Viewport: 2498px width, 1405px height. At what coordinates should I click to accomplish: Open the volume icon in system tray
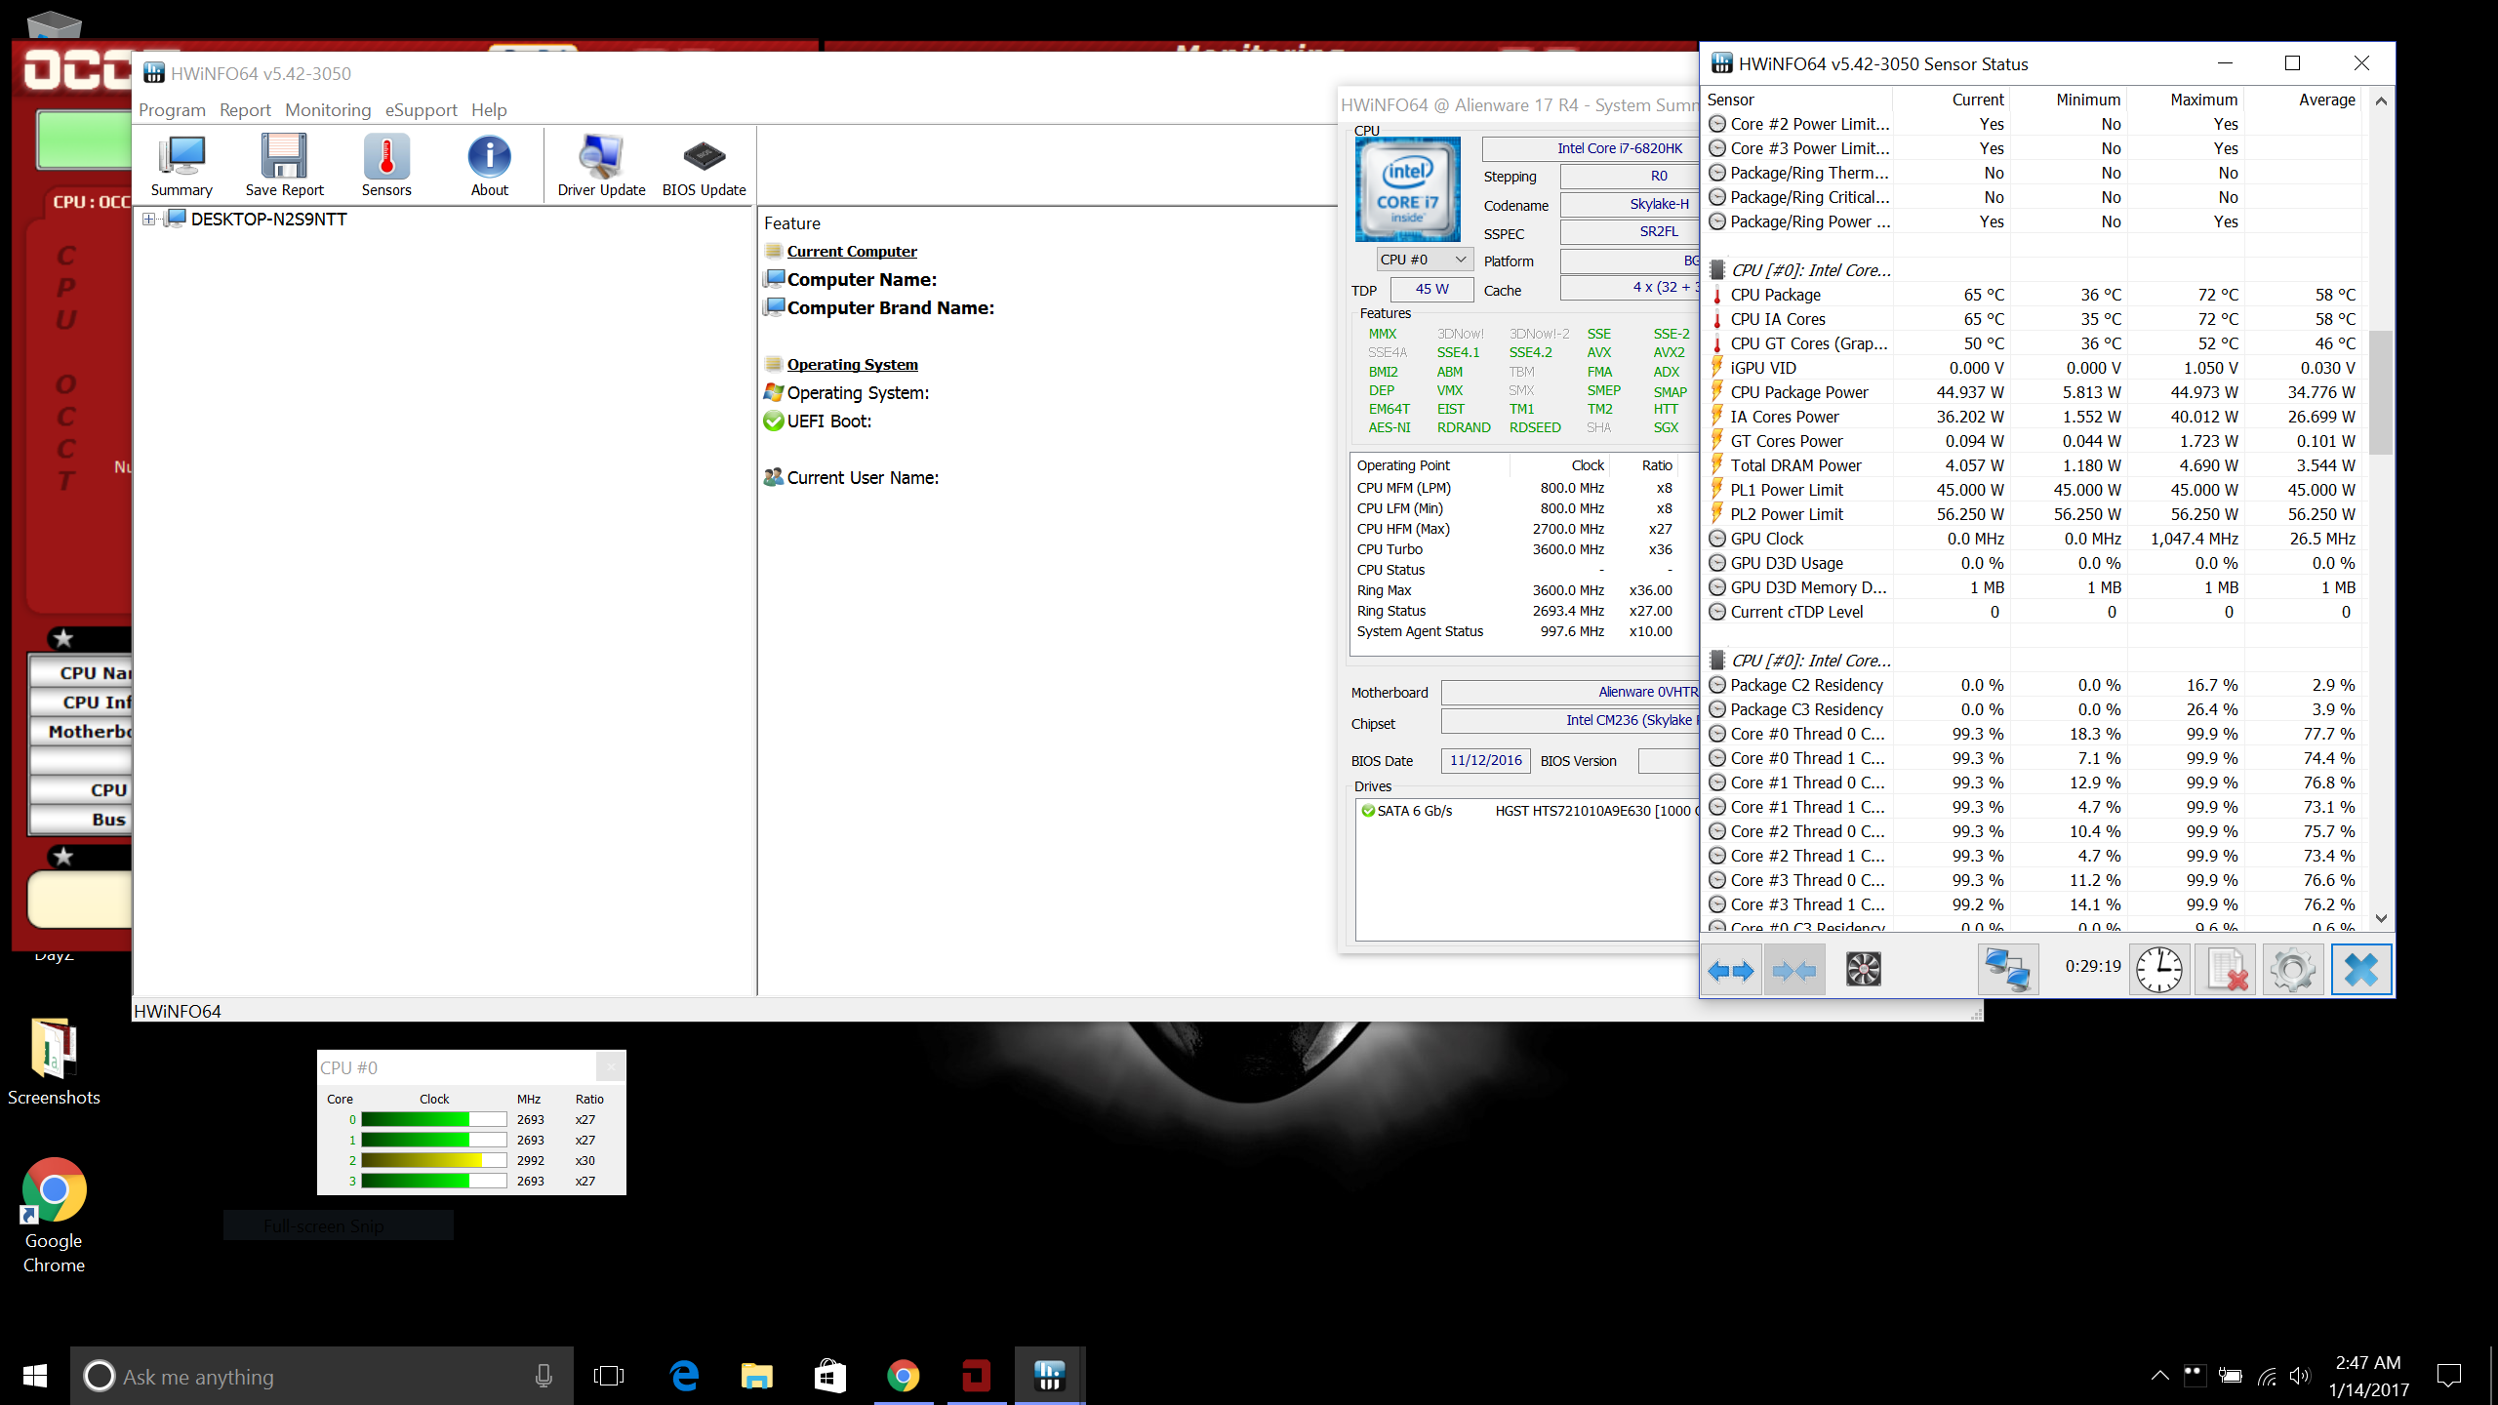pos(2300,1376)
